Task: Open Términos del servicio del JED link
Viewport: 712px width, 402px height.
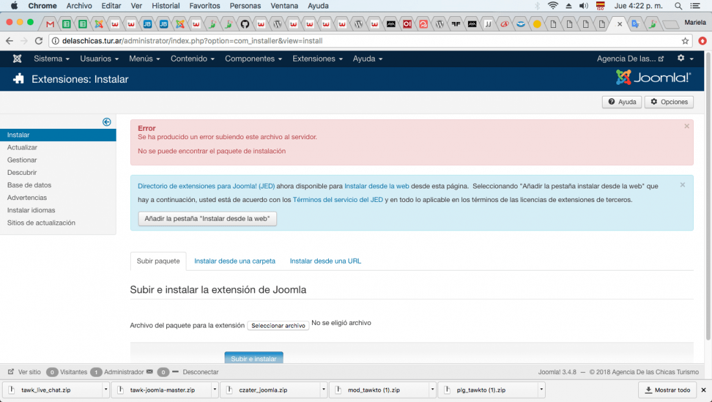Action: [338, 199]
